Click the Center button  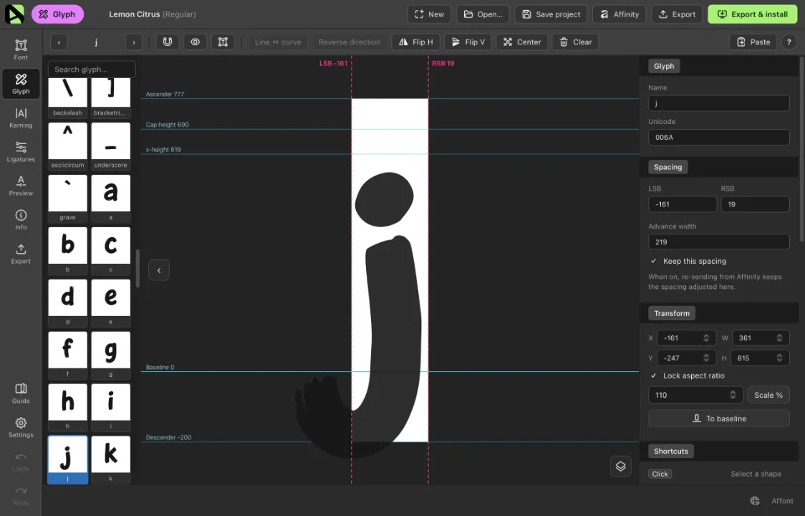click(521, 42)
